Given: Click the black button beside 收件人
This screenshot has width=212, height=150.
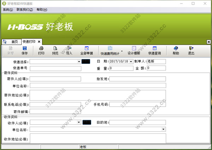Looking at the screenshot, I should [87, 122].
